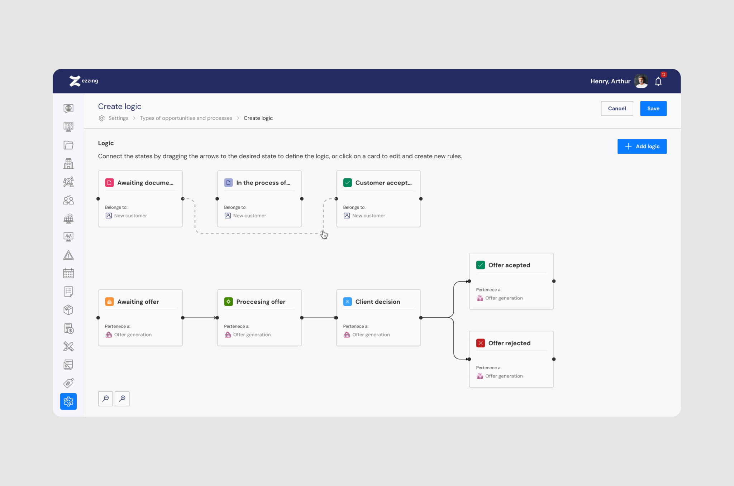Open the price tag sidebar icon
The image size is (734, 486).
click(68, 383)
